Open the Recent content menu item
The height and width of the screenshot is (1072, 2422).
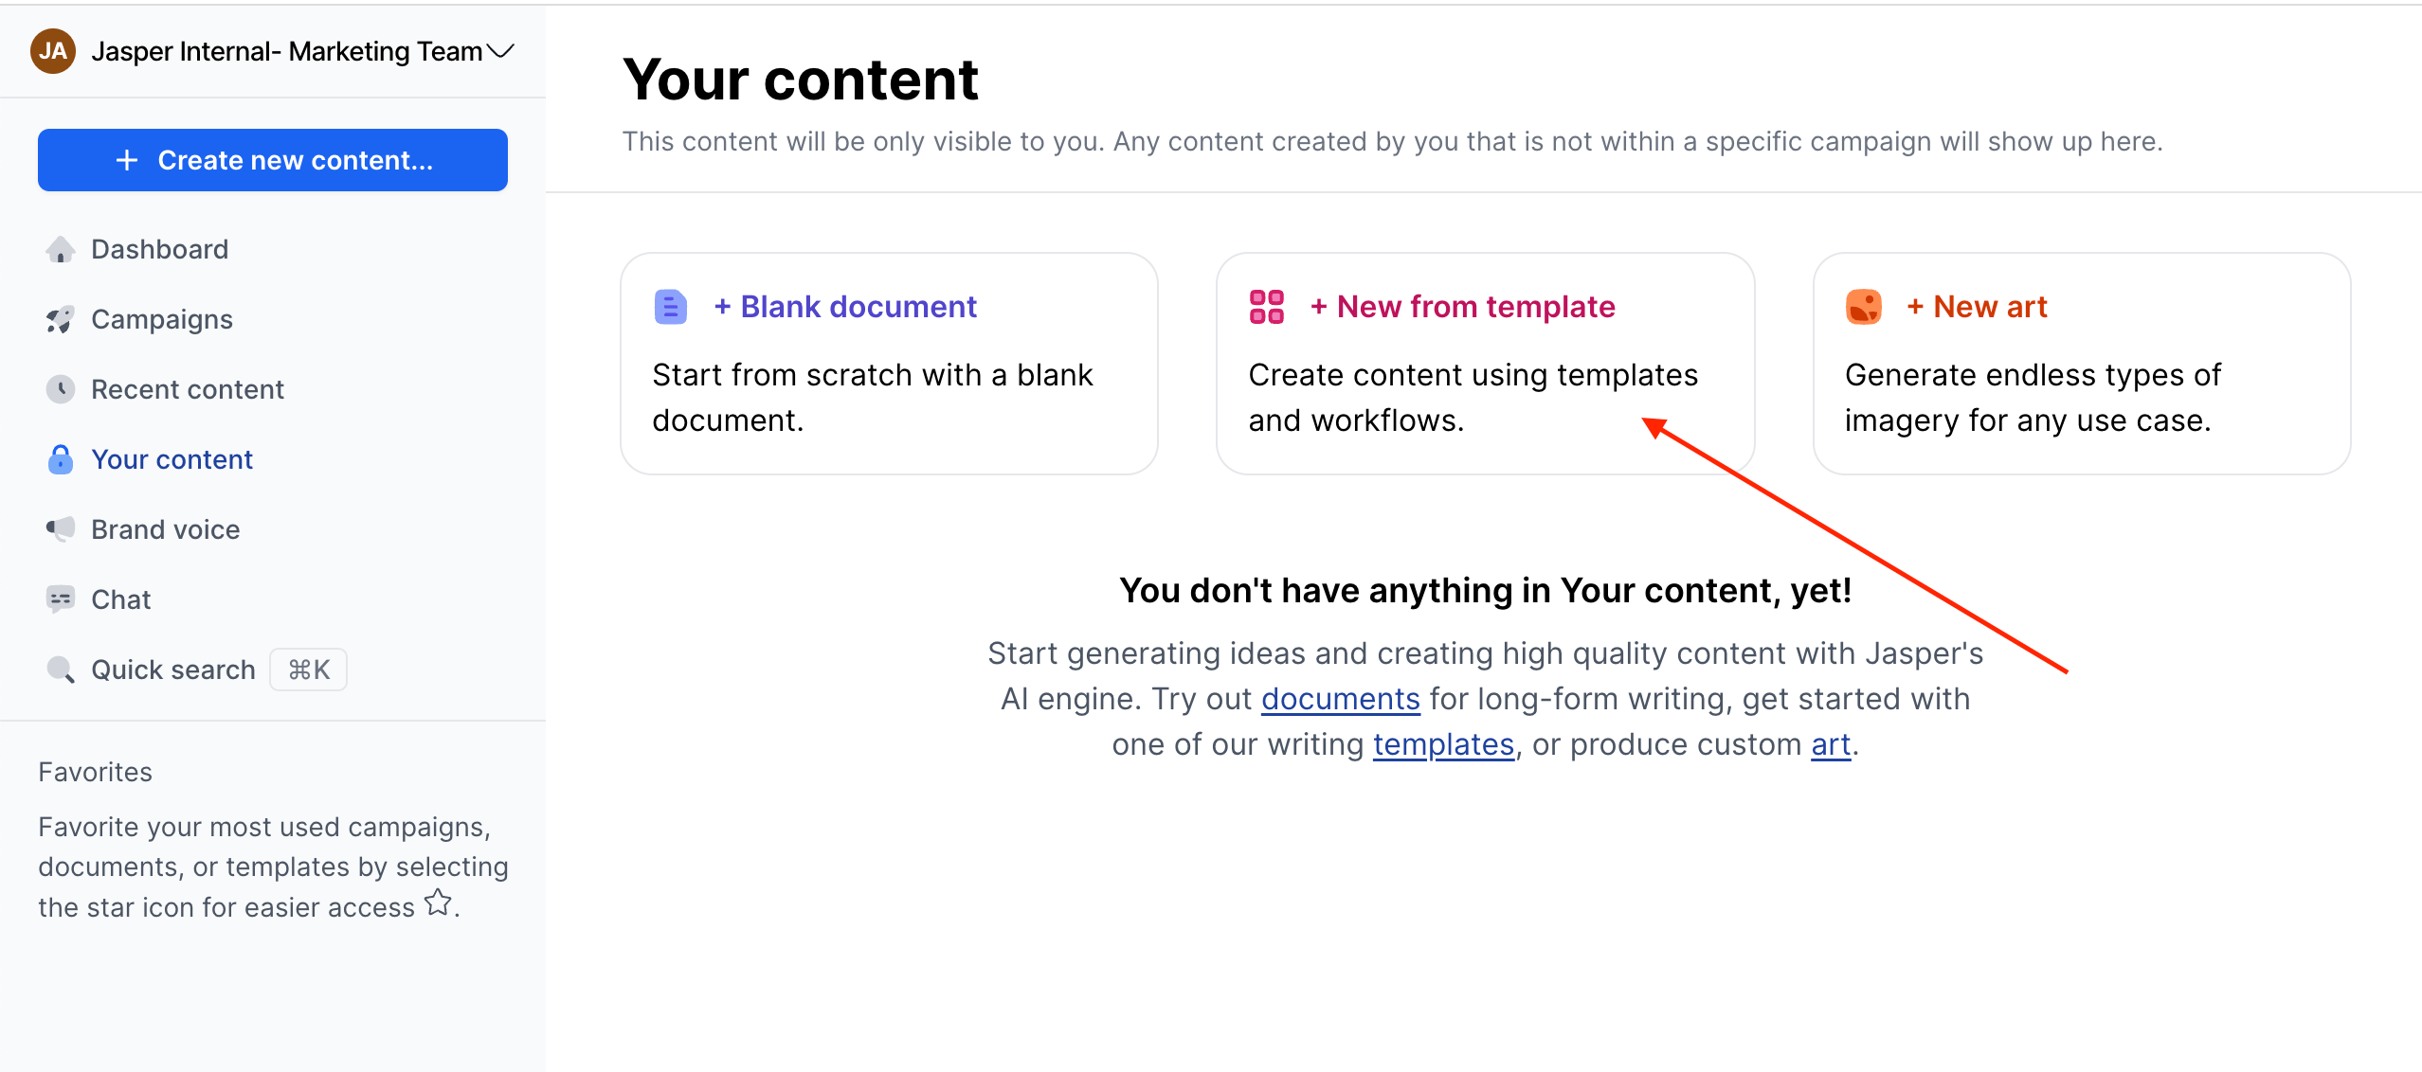188,389
